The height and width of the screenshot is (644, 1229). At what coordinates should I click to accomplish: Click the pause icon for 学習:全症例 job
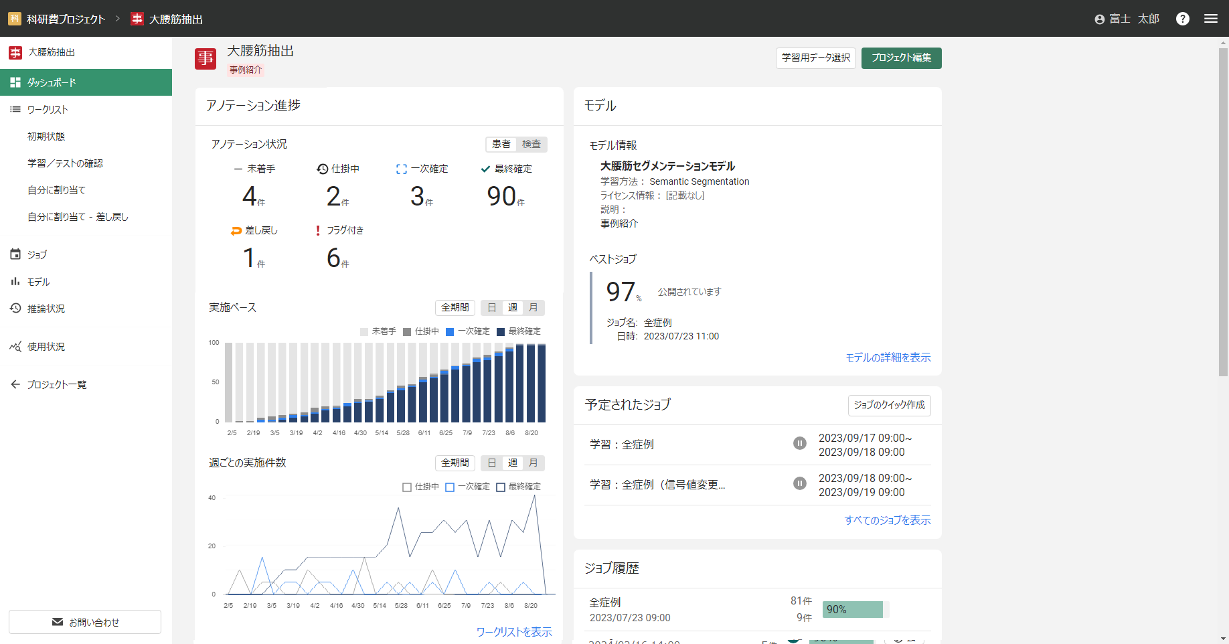click(799, 443)
